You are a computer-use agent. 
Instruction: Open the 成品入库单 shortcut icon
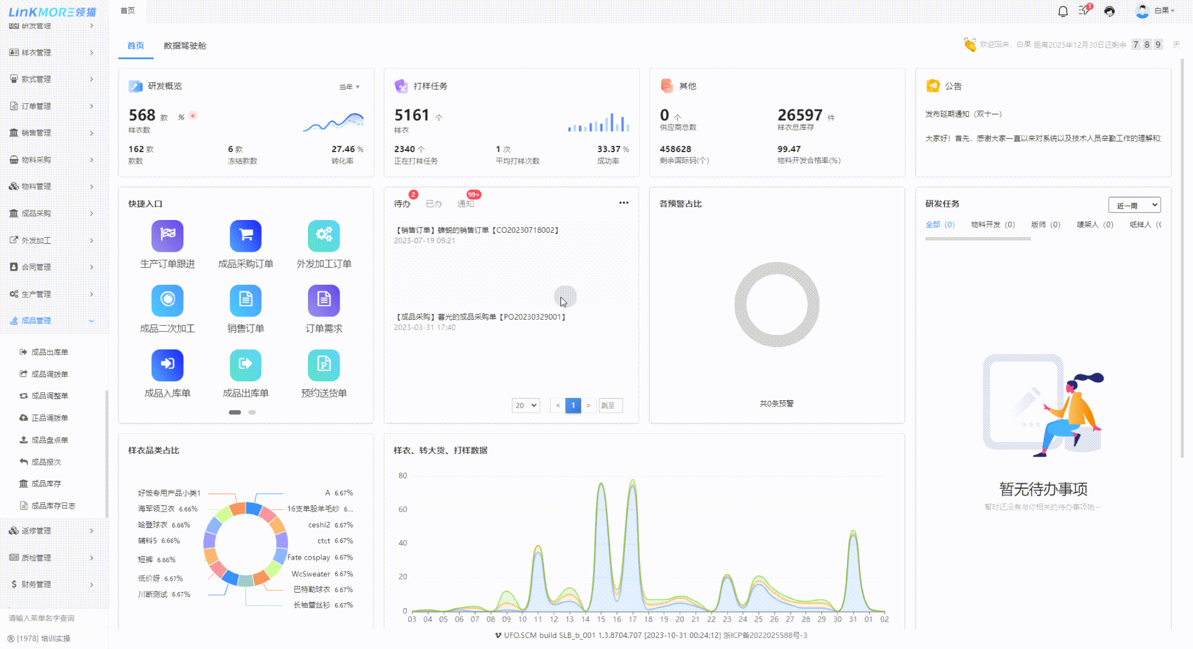(167, 365)
